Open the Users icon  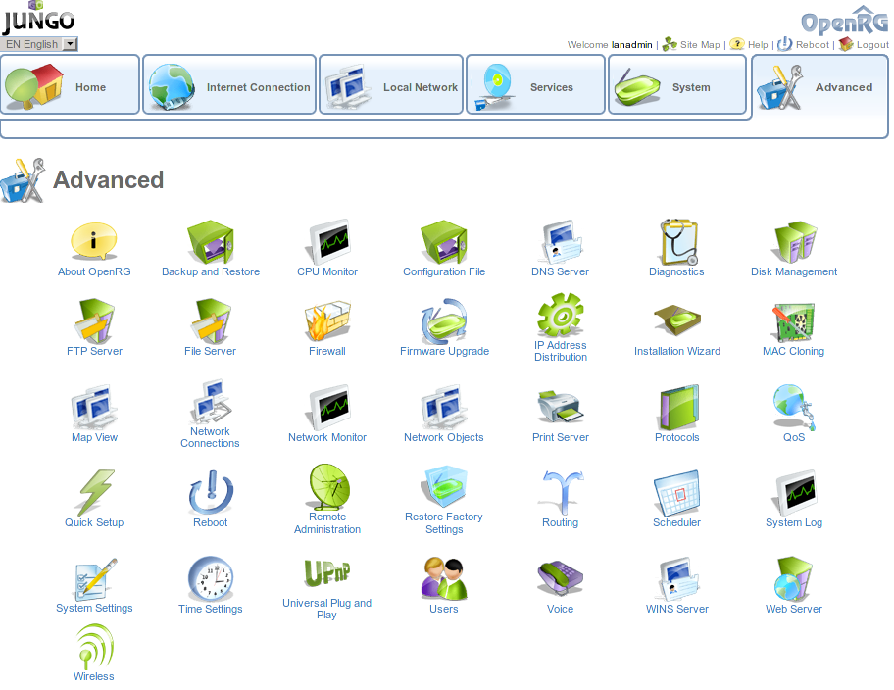[444, 578]
